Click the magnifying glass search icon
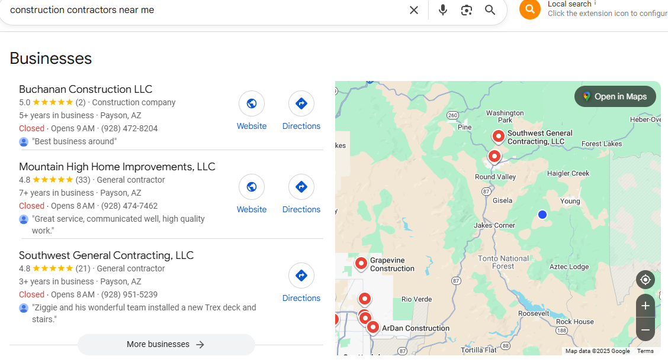The image size is (668, 363). click(490, 10)
